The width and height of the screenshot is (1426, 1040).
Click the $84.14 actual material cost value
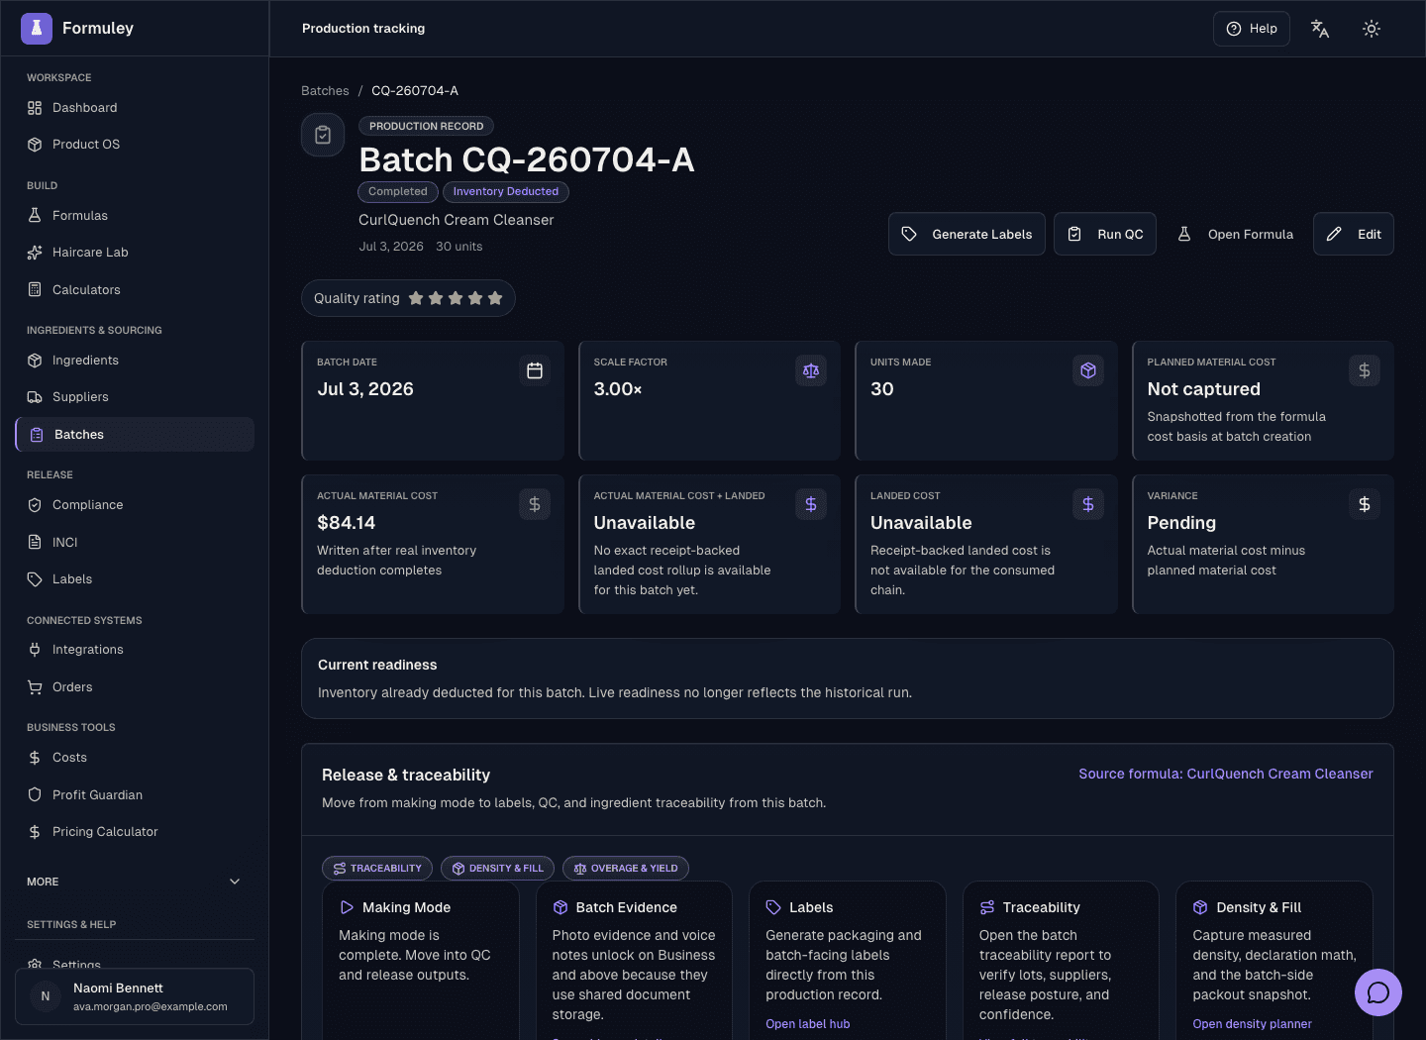347,523
